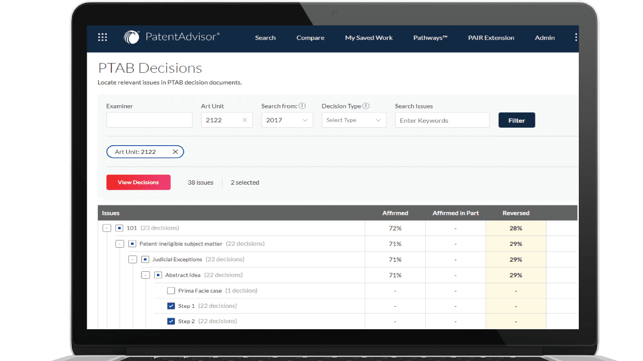Click the Reversed column header
Viewport: 643px width, 361px height.
[x=516, y=213]
